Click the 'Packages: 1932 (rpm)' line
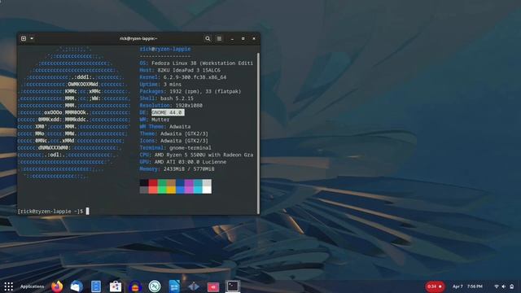521x293 pixels. coord(190,91)
